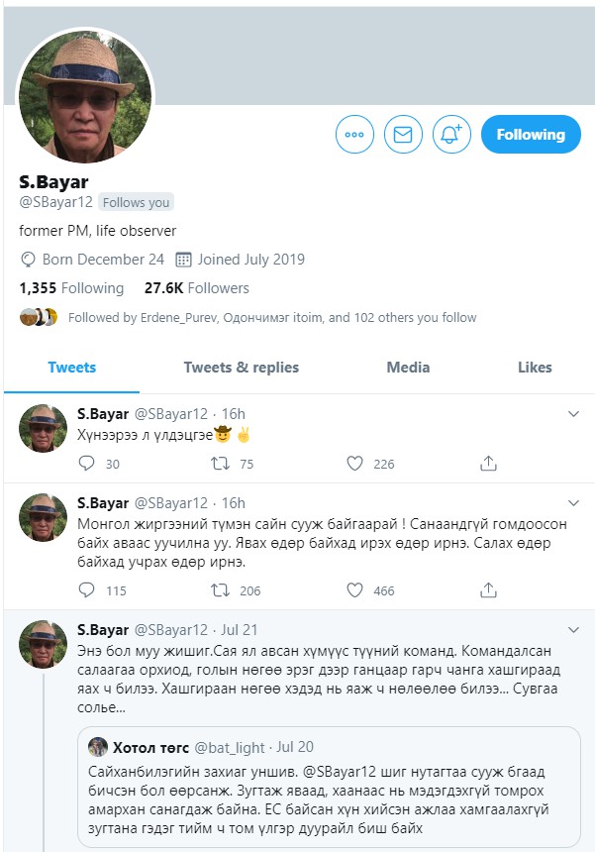595x852 pixels.
Task: Reply to the first tweet with 30 replies
Action: click(x=87, y=464)
